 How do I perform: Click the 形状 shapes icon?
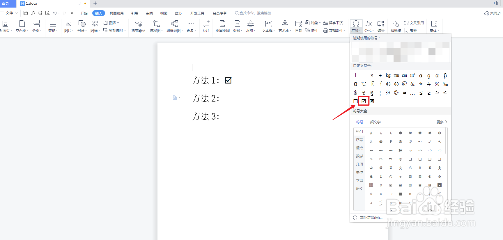[x=82, y=24]
